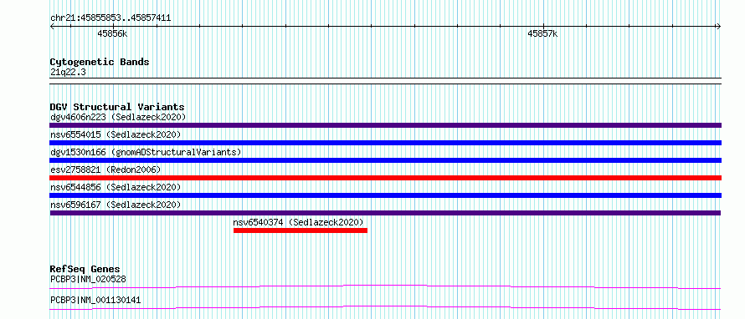Click the 45857k ruler tick label
Viewport: 745px width, 319px height.
click(x=542, y=33)
